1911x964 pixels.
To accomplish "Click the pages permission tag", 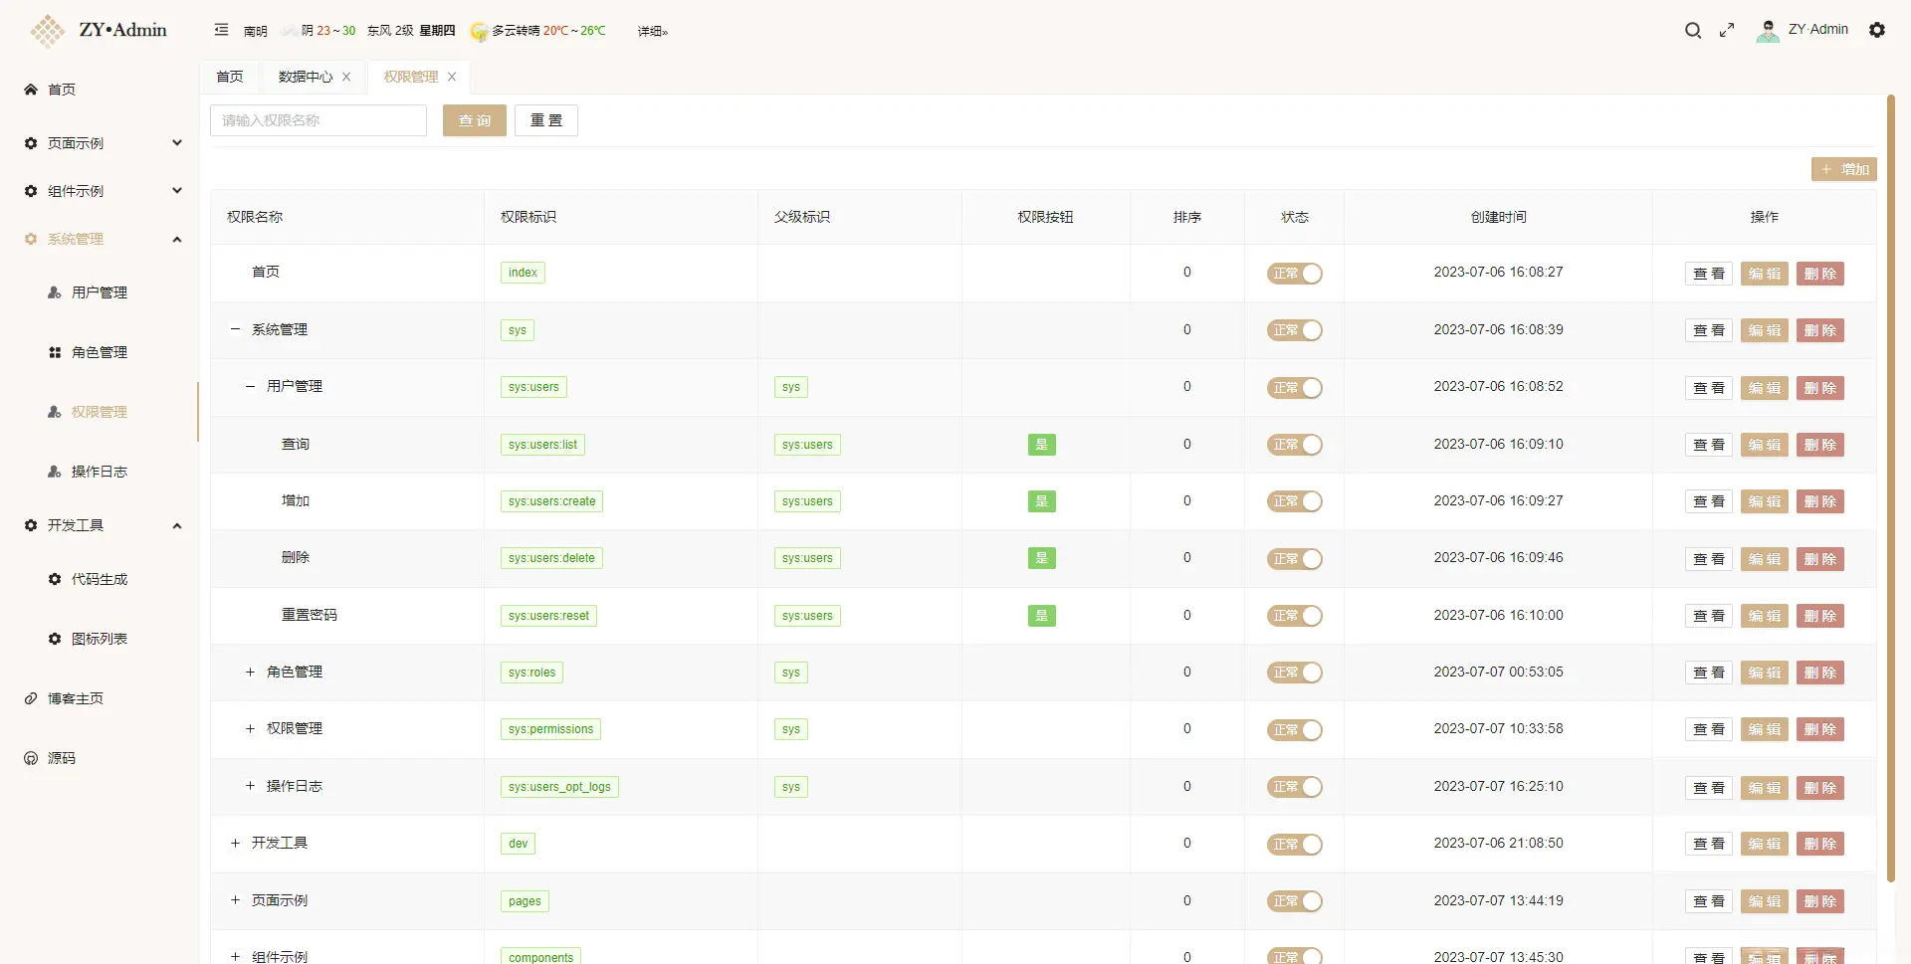I will (x=525, y=901).
